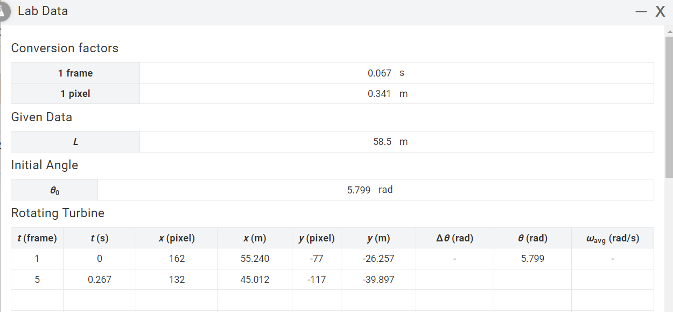Viewport: 673px width, 312px height.
Task: Click the empty Δθ cell for frame 5
Action: pos(454,279)
